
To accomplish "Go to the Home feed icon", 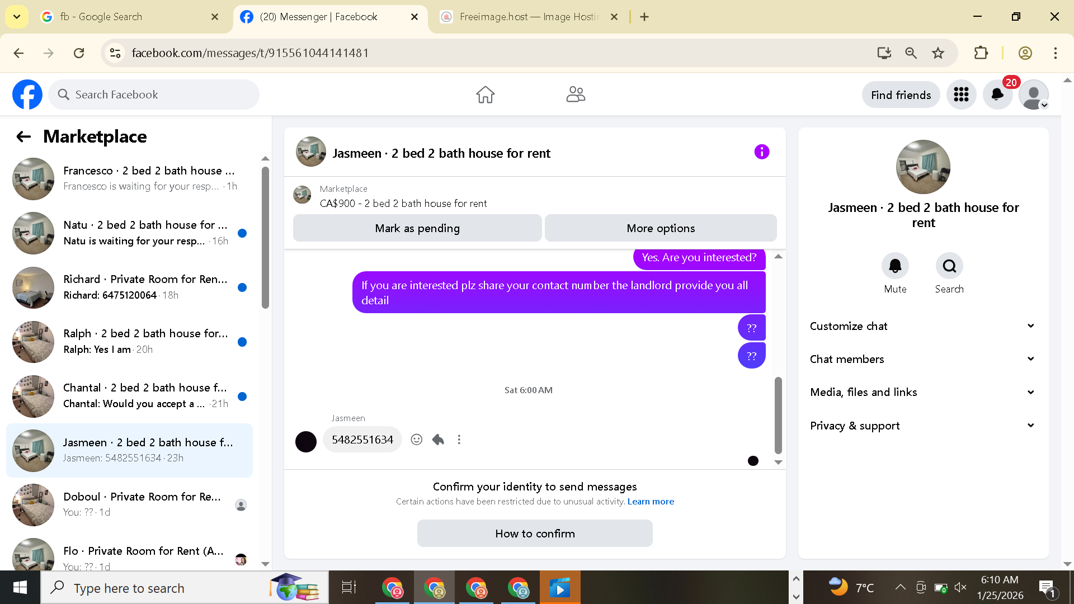I will point(485,95).
